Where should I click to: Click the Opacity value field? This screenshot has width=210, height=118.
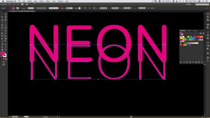(x=69, y=8)
